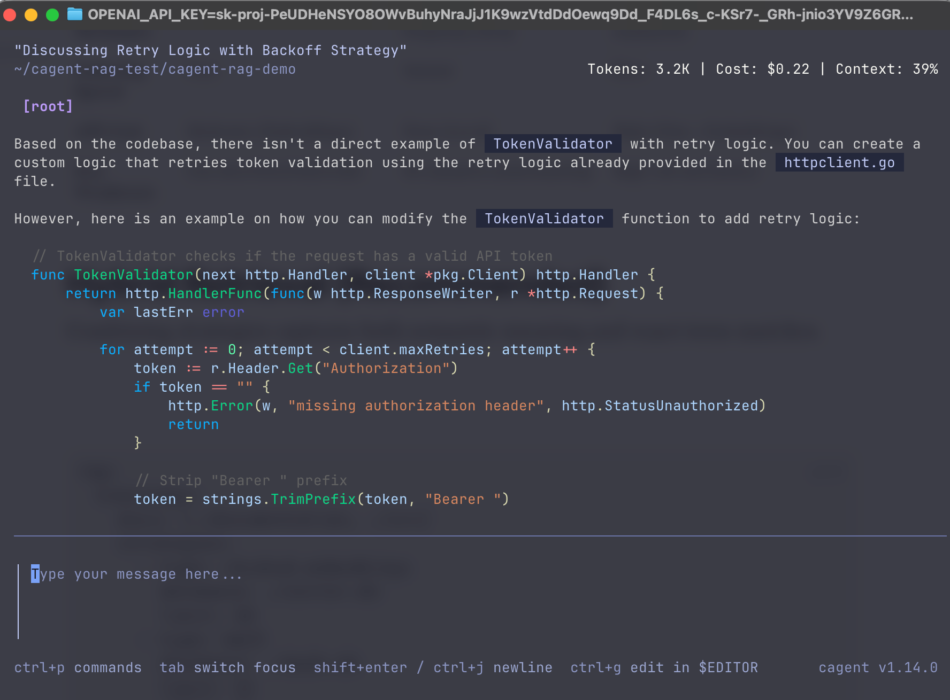Viewport: 950px width, 700px height.
Task: Click the "shift+enter / ctrl+j newline" hint
Action: click(433, 668)
